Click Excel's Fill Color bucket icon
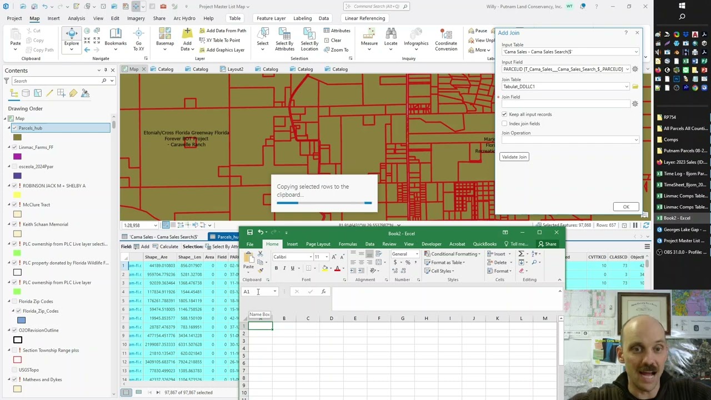The width and height of the screenshot is (711, 400). pos(325,268)
